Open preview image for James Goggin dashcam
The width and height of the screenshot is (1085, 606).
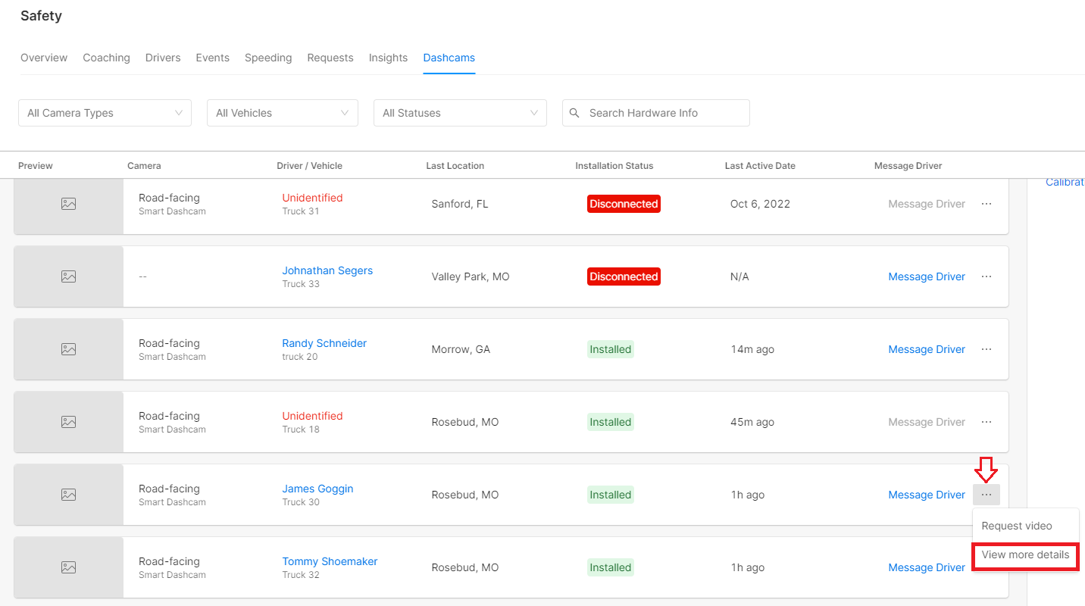[68, 495]
